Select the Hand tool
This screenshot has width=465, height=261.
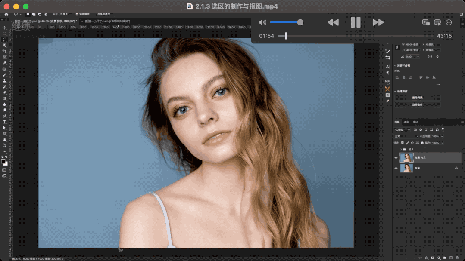click(x=4, y=140)
